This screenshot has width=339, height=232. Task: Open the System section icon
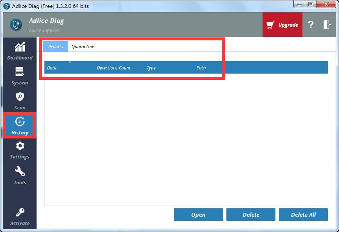coord(20,72)
